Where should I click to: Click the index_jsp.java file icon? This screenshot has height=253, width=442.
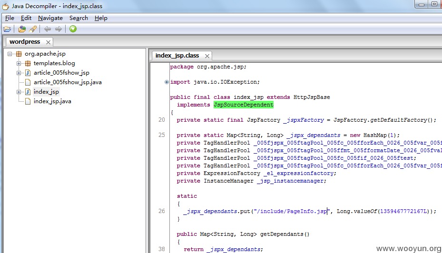point(28,101)
